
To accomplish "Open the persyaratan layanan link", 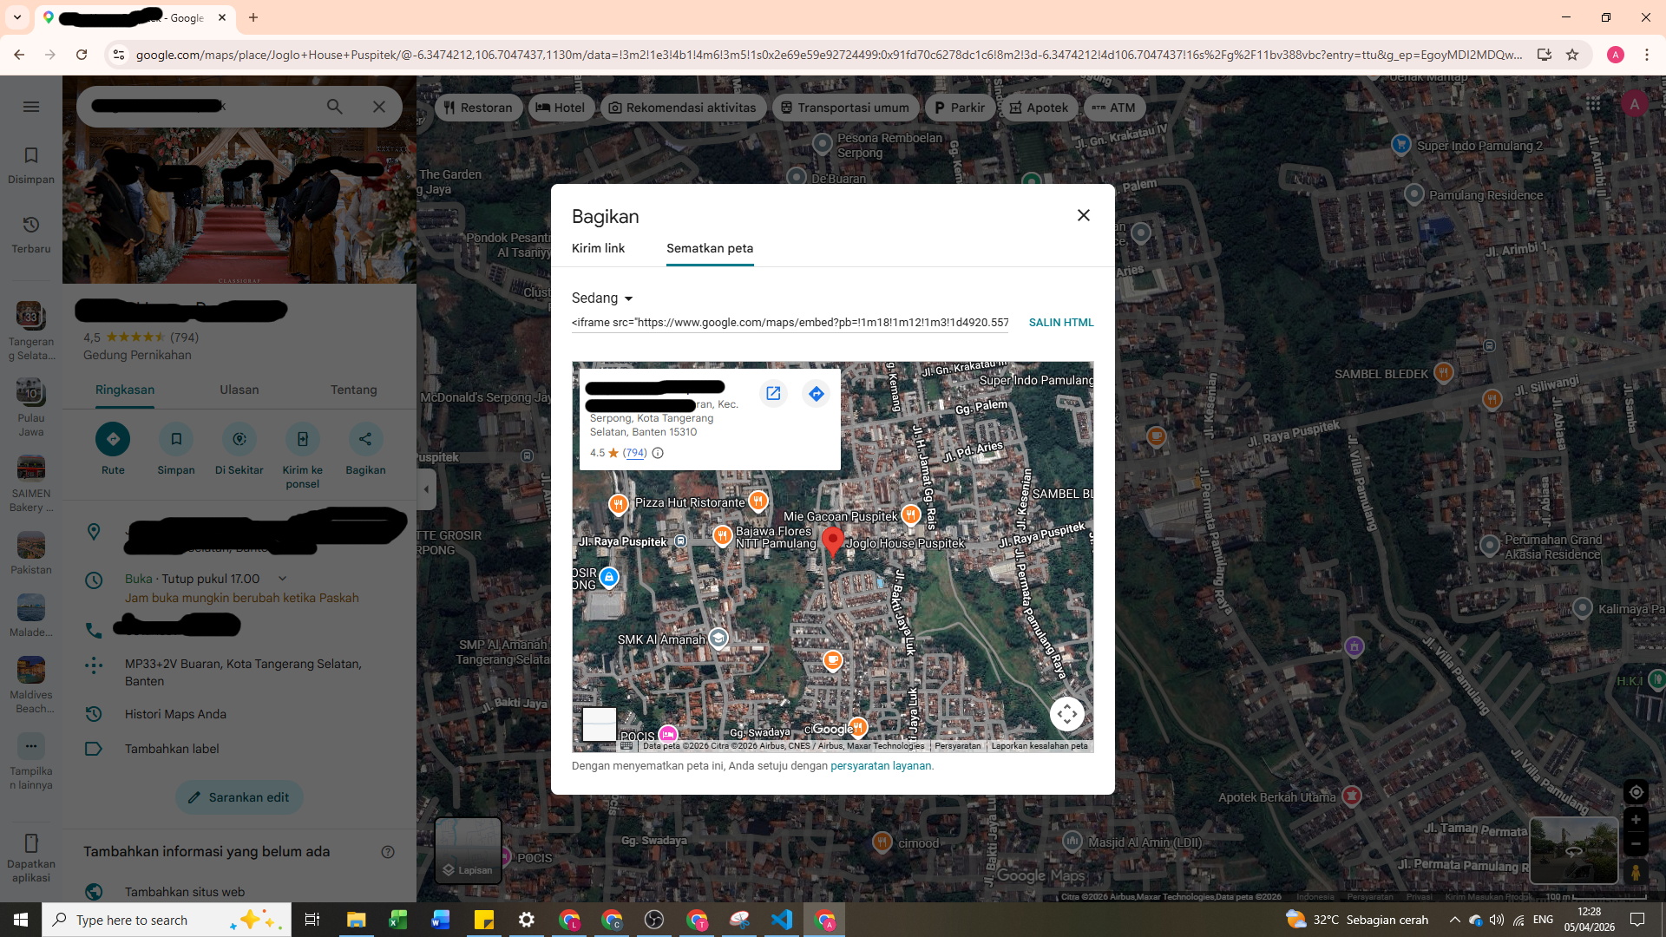I will (x=880, y=766).
